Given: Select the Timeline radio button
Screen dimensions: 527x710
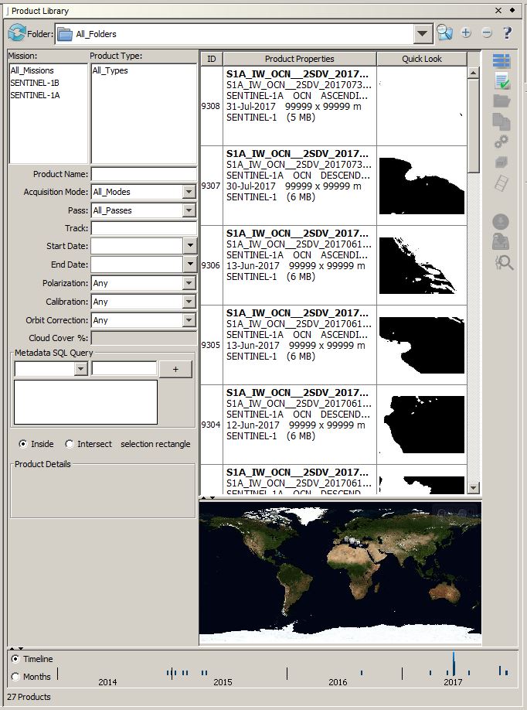Looking at the screenshot, I should 15,658.
